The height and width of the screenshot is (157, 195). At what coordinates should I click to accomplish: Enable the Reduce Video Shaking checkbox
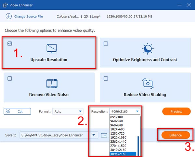[106, 79]
